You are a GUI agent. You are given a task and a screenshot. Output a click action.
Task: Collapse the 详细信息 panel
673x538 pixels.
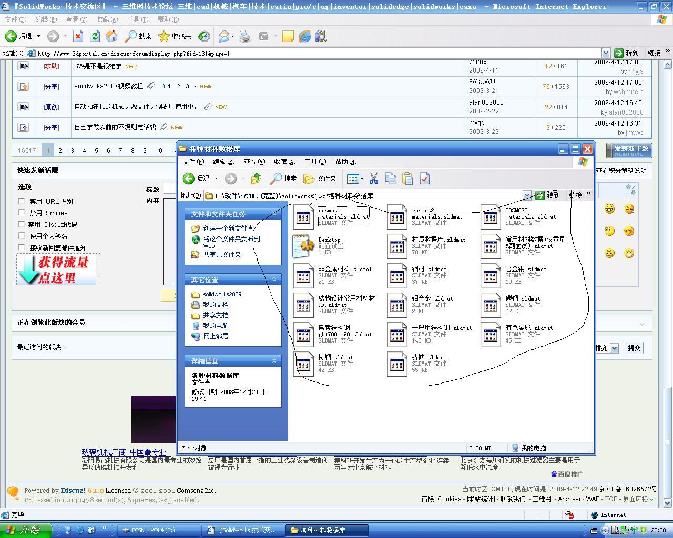coord(274,361)
